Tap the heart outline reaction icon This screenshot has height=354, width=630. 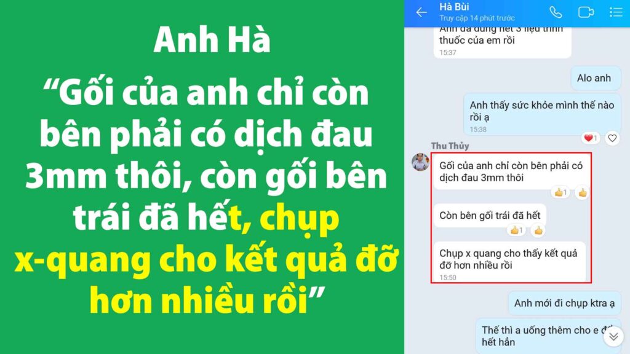tap(612, 138)
